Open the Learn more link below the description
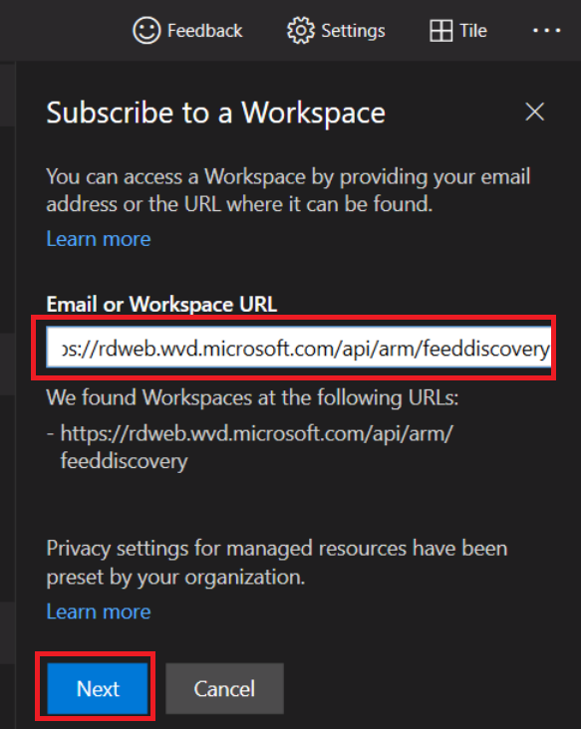 point(99,239)
